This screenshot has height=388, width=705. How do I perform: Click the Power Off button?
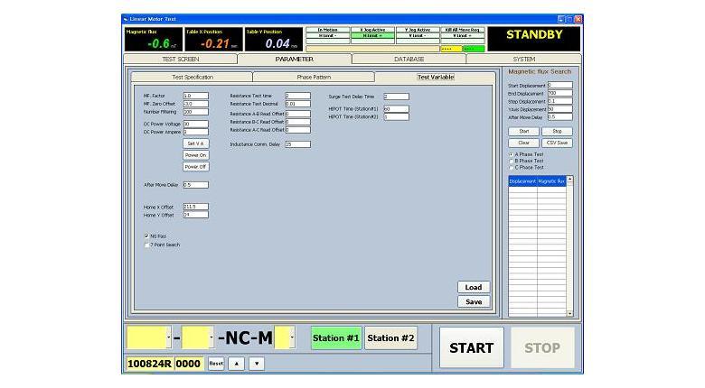195,167
